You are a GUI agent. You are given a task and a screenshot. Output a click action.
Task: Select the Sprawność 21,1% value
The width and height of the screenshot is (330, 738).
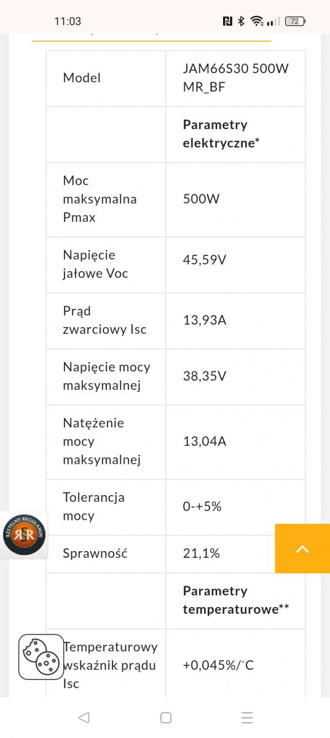coord(202,553)
